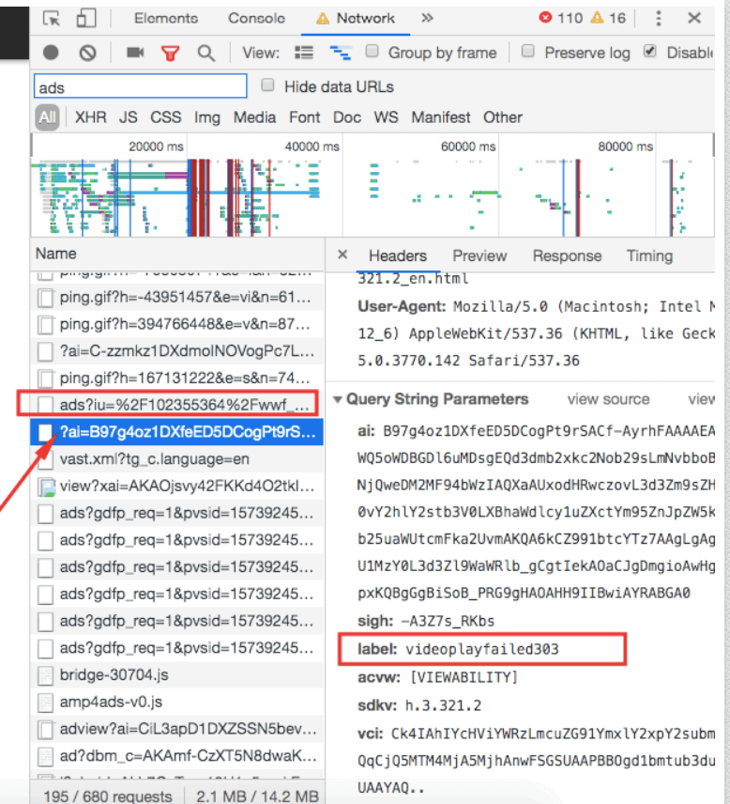The image size is (730, 804).
Task: Toggle the device toolbar icon
Action: click(86, 18)
